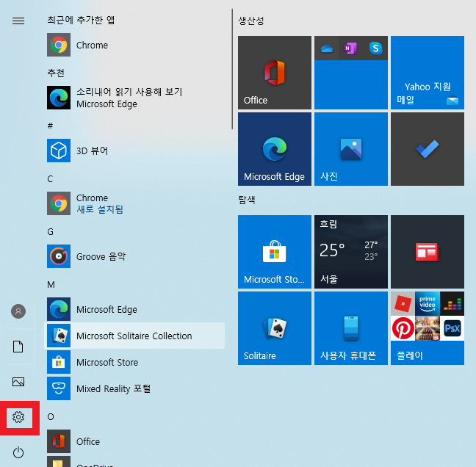Open Microsoft Edge in the M list

click(135, 309)
